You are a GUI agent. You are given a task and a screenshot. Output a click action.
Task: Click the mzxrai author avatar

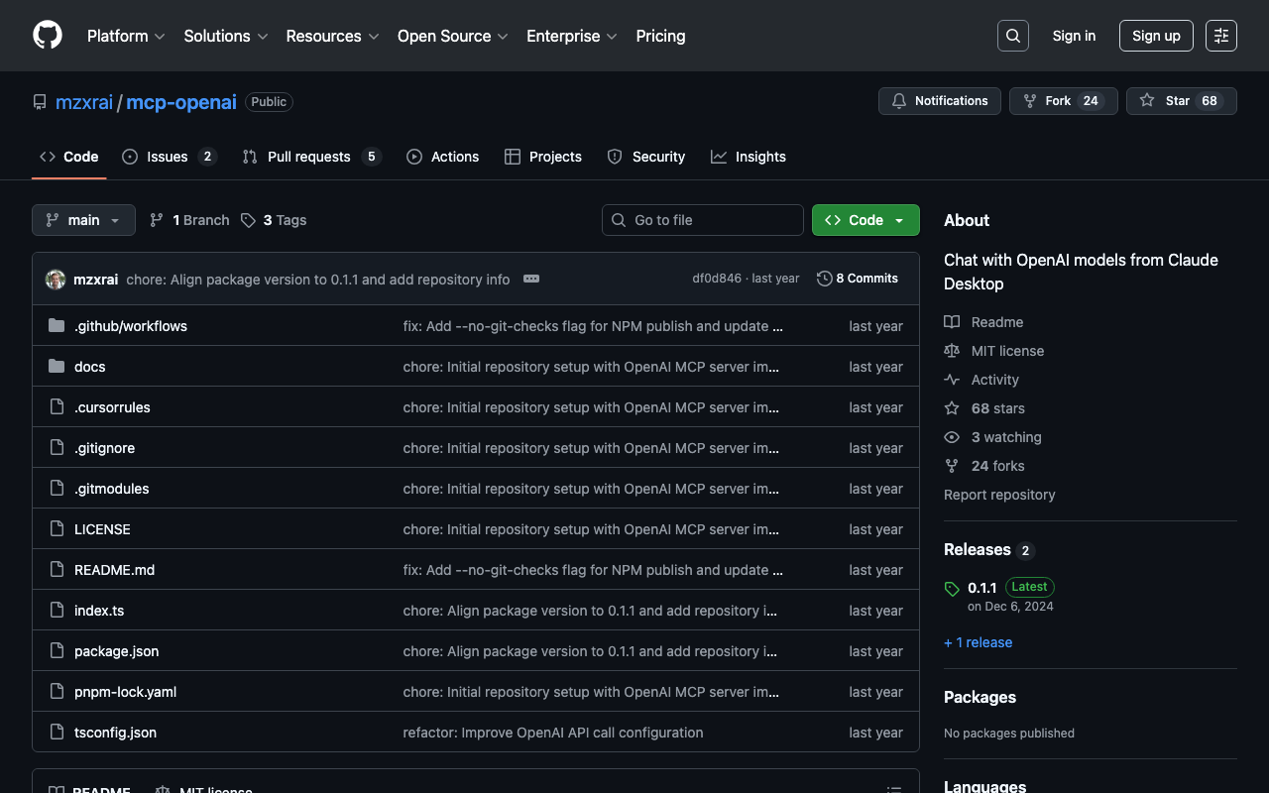pyautogui.click(x=56, y=280)
